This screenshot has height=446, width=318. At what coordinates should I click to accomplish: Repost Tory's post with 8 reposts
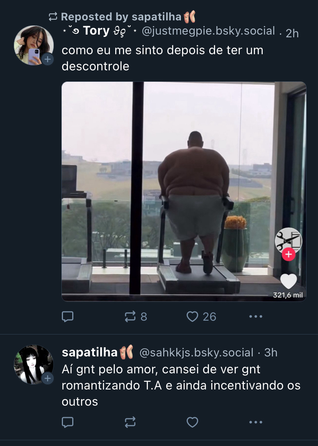tap(131, 316)
